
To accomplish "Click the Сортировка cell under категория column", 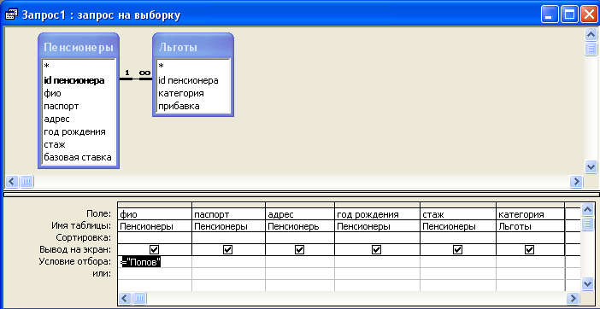I will coord(531,238).
